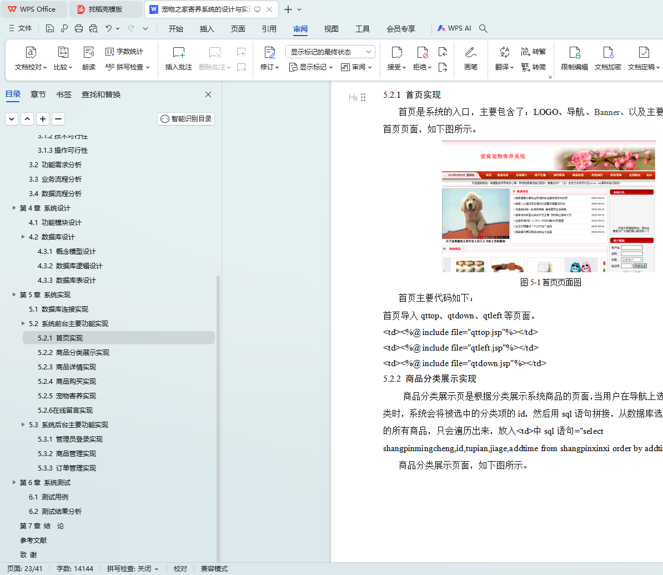Image resolution: width=663 pixels, height=575 pixels.
Task: Convert to traditional Chinese (转繁)
Action: pyautogui.click(x=534, y=52)
